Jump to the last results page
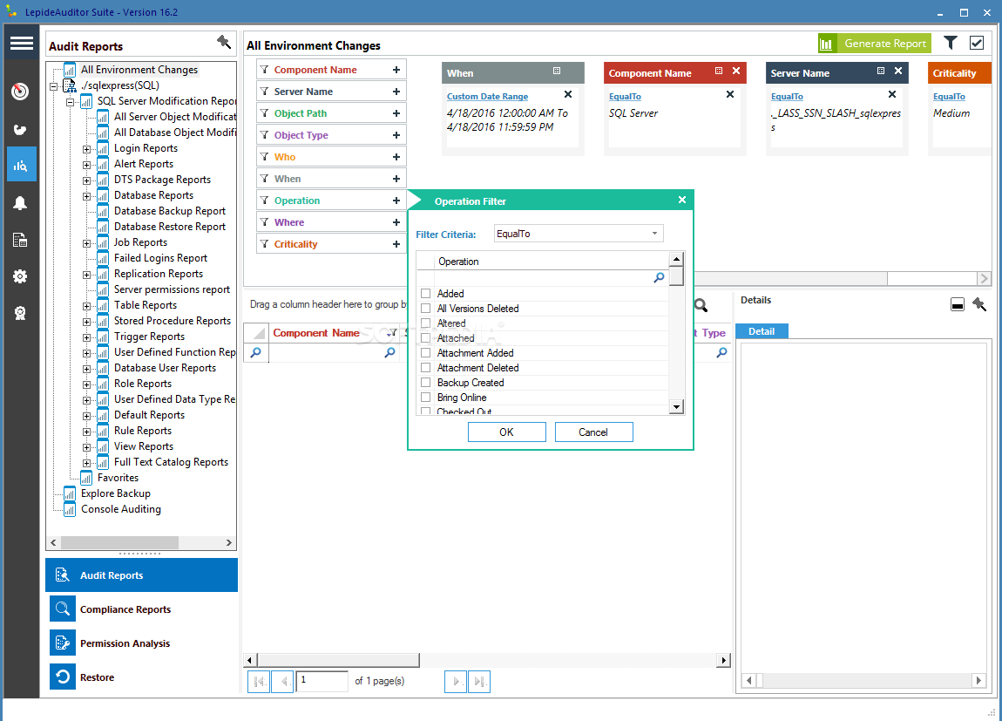Image resolution: width=1002 pixels, height=721 pixels. tap(478, 682)
